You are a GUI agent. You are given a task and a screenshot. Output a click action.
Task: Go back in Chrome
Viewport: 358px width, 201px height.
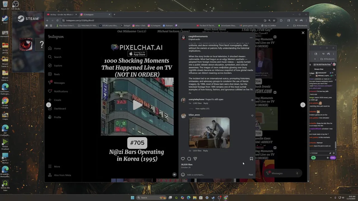pyautogui.click(x=47, y=20)
